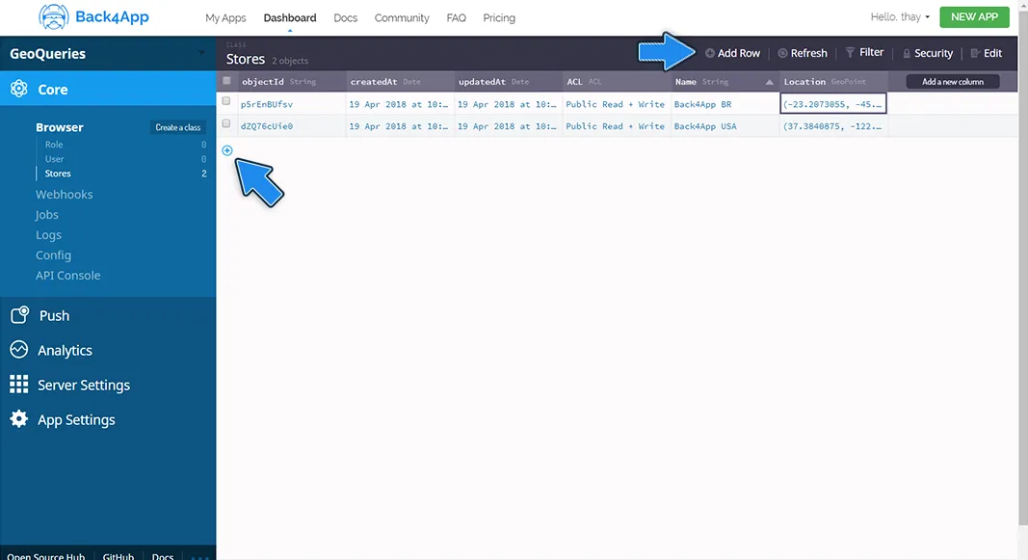Open the FAQ page

[x=457, y=17]
